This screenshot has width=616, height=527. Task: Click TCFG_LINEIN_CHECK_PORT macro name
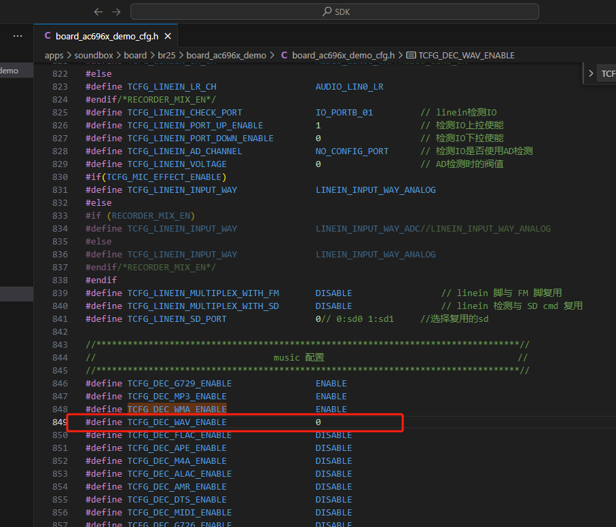coord(185,112)
